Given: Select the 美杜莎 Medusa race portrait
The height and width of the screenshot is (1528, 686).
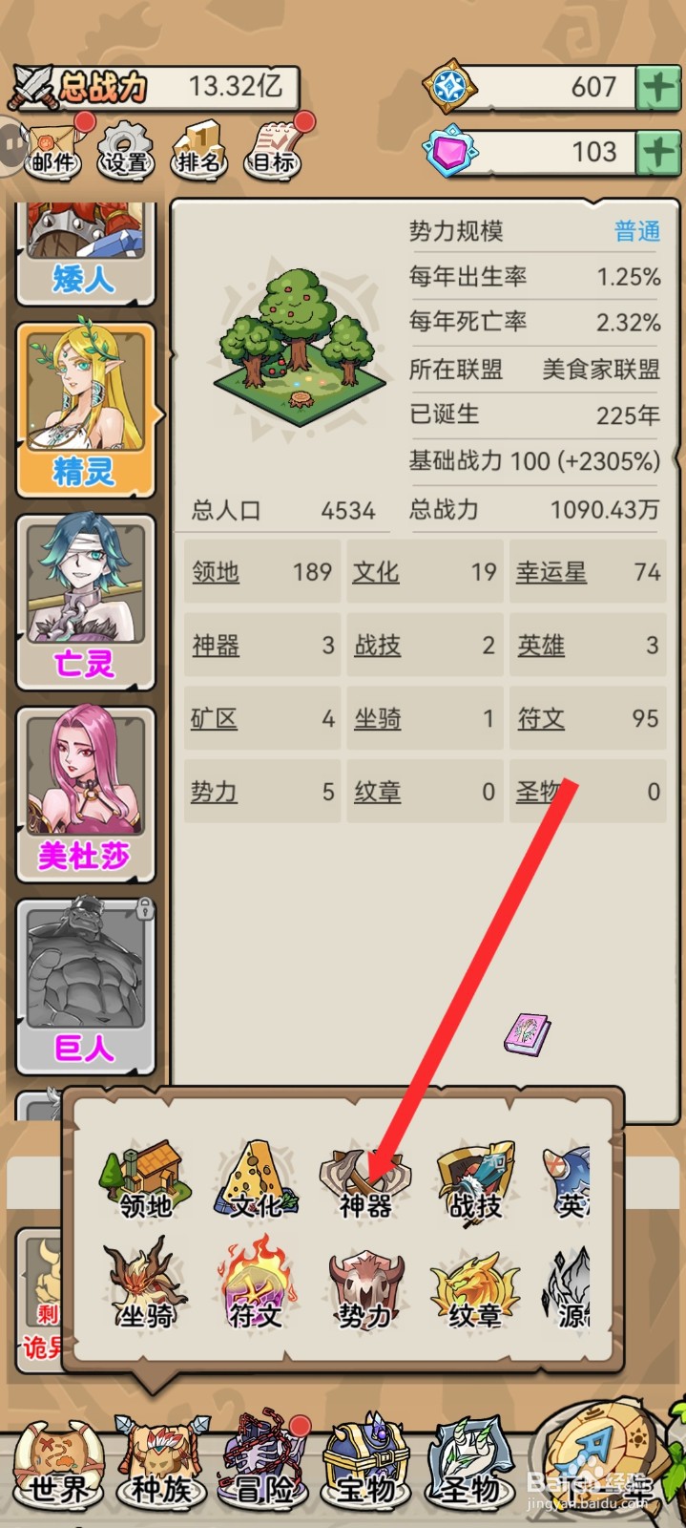Looking at the screenshot, I should coord(85,795).
